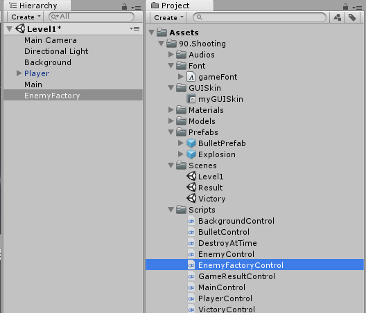Expand the Player object in Hierarchy
The width and height of the screenshot is (366, 313).
19,73
